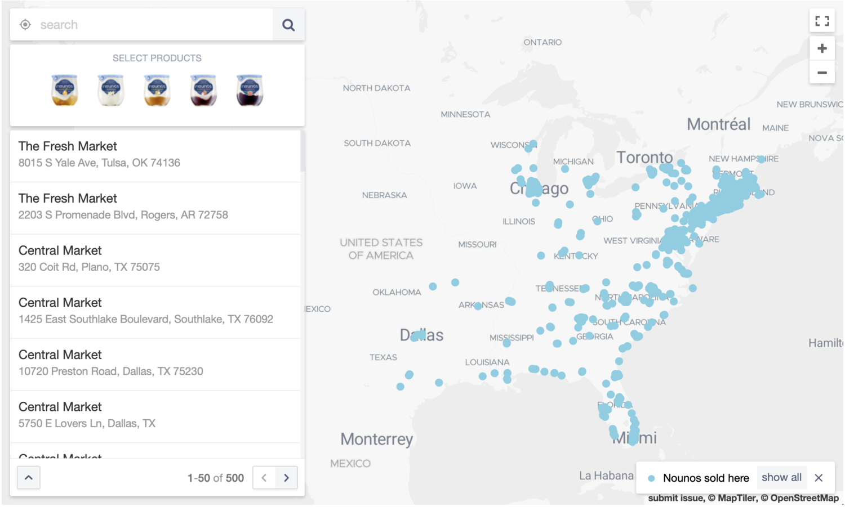Viewport: 845px width, 507px height.
Task: Open Central Market at 10720 Preston Road
Action: pyautogui.click(x=155, y=364)
